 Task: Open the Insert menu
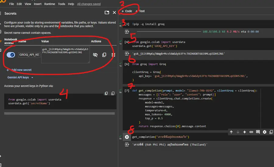pyautogui.click(x=38, y=4)
